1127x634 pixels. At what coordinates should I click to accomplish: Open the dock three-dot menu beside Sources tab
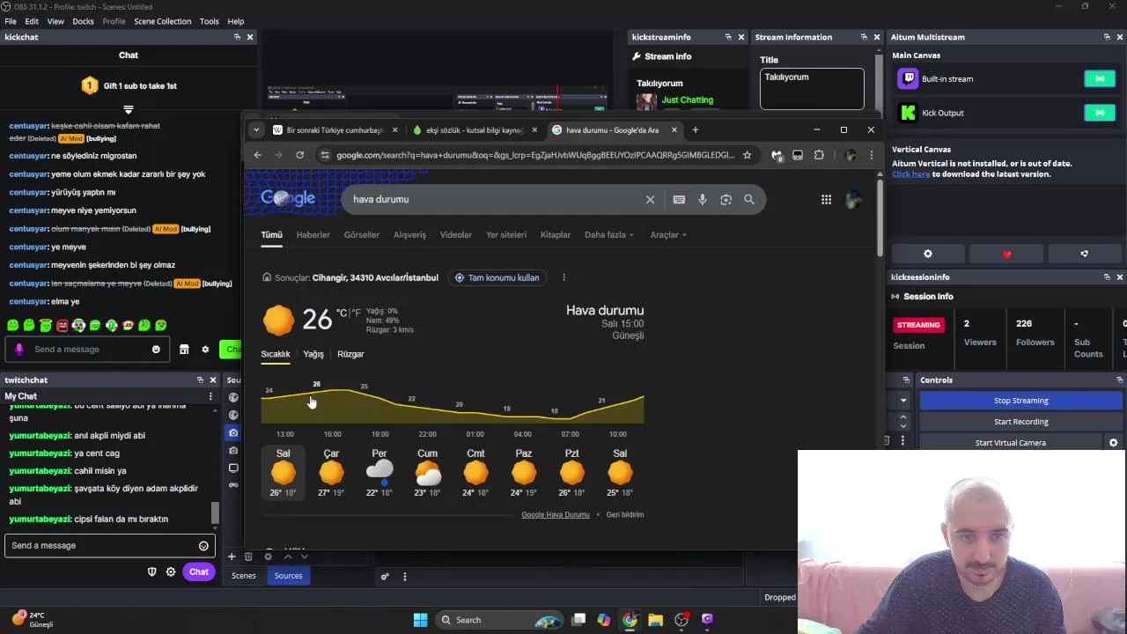pos(405,577)
